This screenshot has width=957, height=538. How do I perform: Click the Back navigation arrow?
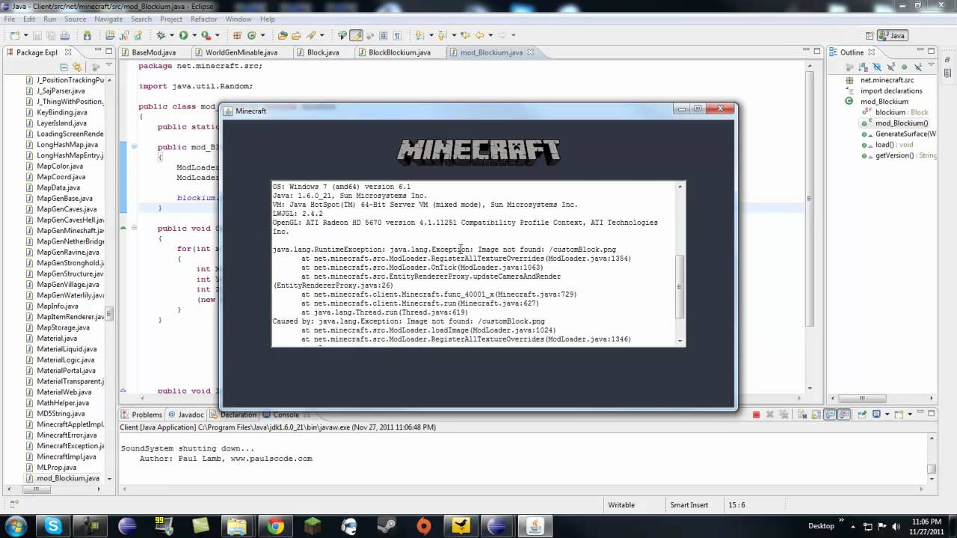(x=479, y=35)
